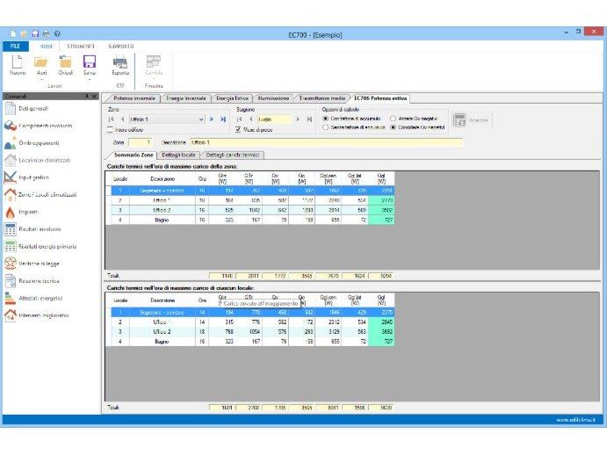Open Attestati energetici from the sidebar

pos(33,299)
